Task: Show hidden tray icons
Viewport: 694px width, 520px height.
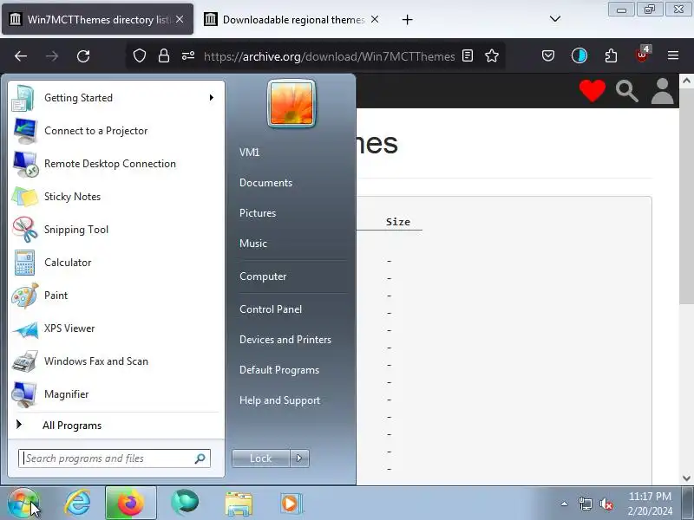Action: [x=565, y=504]
